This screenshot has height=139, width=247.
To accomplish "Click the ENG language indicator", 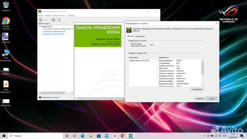I will click(224, 136).
